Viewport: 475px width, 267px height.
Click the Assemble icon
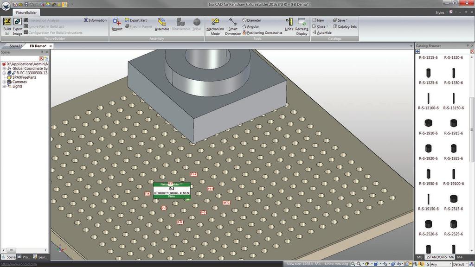coord(162,24)
